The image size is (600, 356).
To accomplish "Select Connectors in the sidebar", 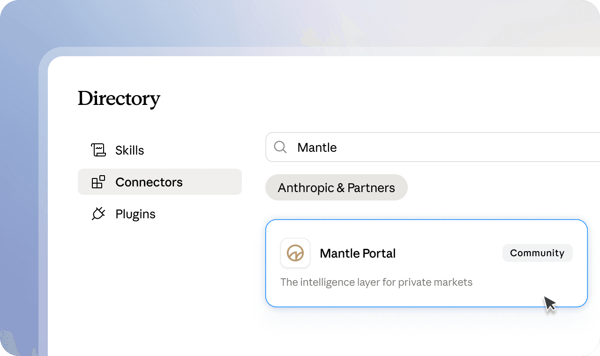I will click(x=159, y=182).
